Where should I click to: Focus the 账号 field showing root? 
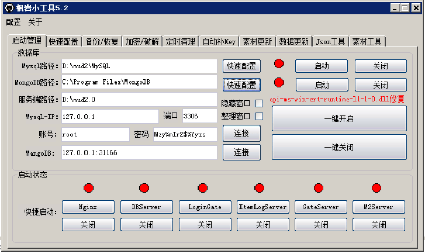pyautogui.click(x=95, y=134)
